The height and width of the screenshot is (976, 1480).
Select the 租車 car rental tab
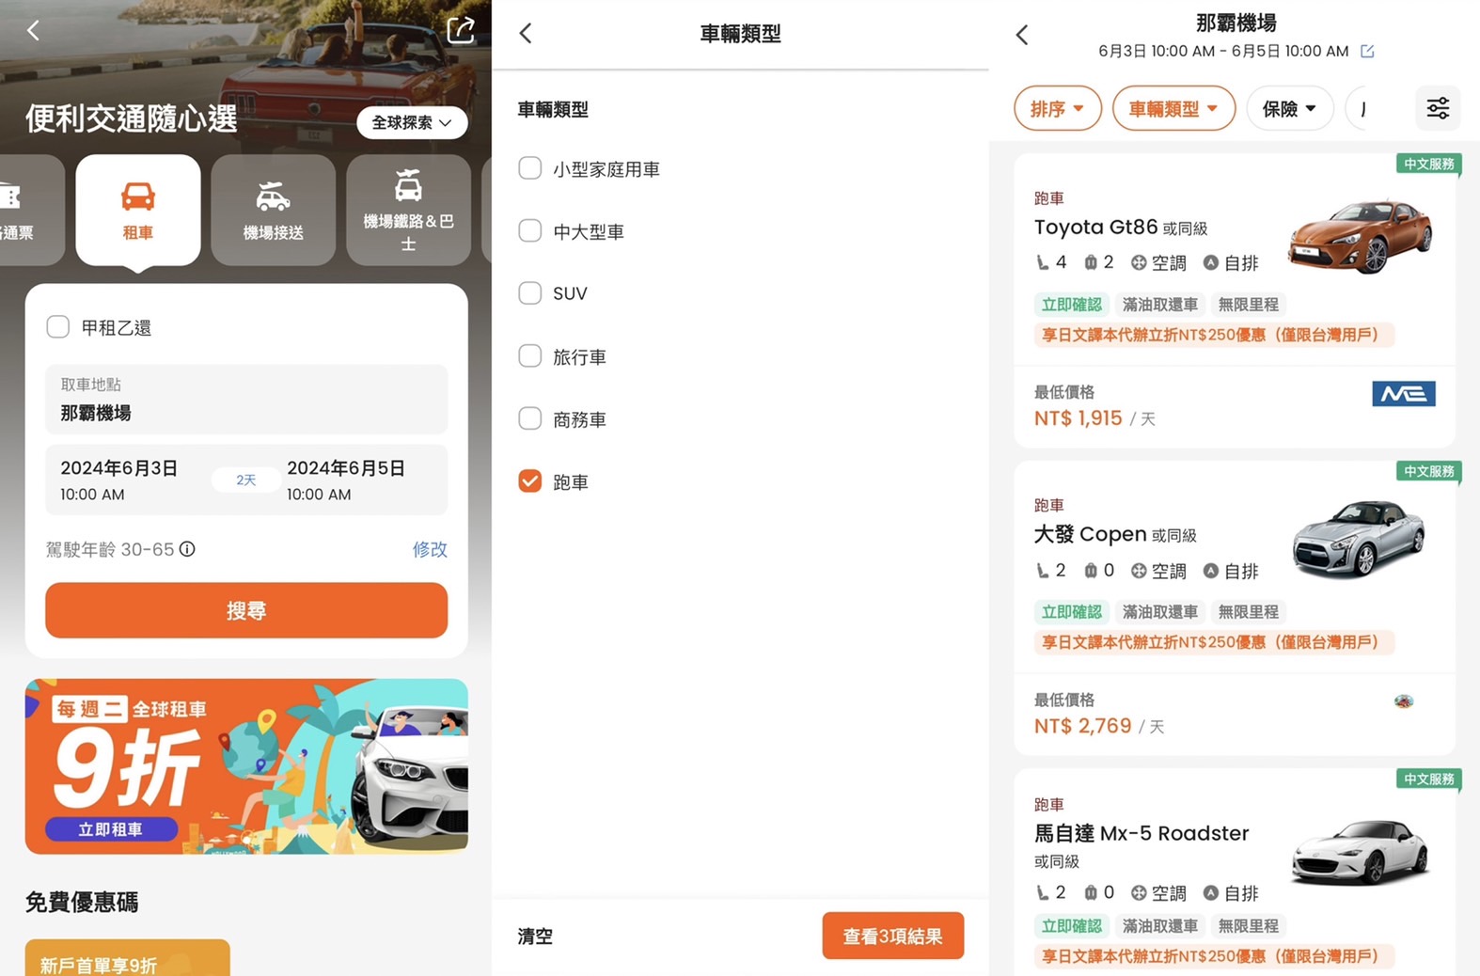pos(138,210)
